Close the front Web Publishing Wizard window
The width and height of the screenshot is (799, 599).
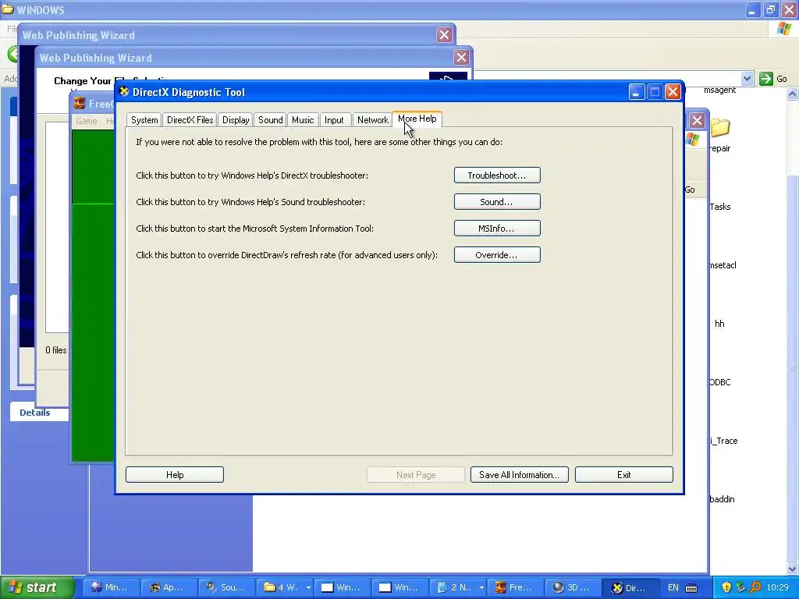461,58
